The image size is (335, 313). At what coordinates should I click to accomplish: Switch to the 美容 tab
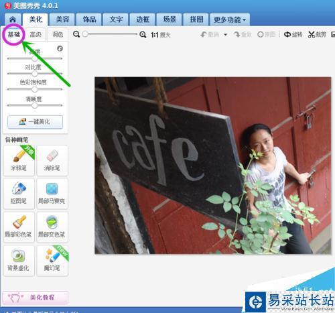(x=62, y=19)
